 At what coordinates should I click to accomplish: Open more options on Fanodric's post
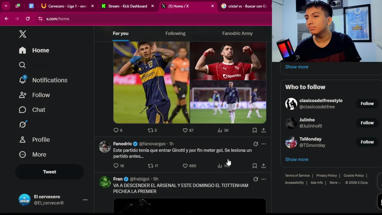(x=264, y=144)
